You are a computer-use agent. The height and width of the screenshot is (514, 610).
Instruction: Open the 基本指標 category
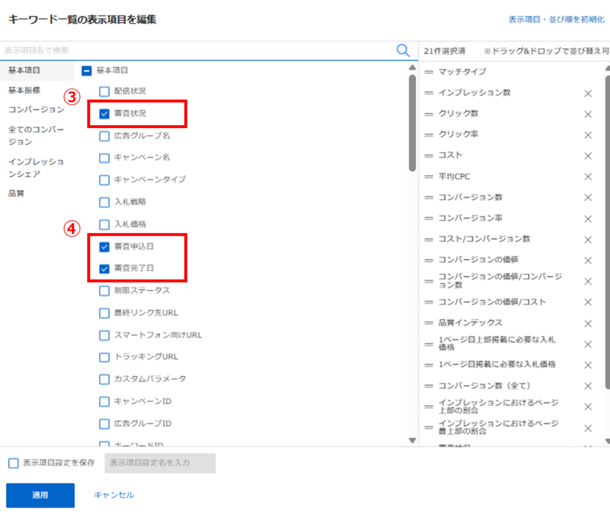coord(24,90)
